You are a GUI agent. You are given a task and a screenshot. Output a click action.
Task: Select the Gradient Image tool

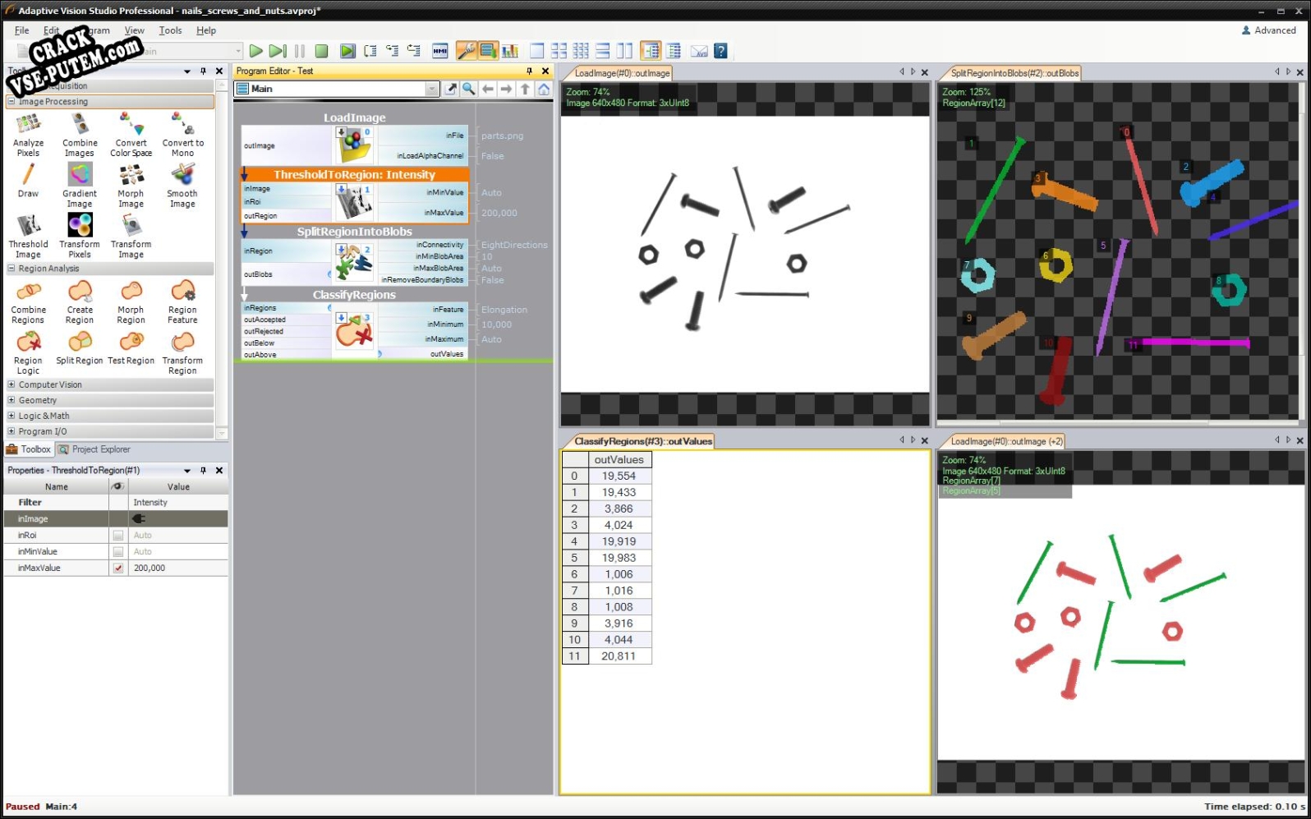(80, 186)
